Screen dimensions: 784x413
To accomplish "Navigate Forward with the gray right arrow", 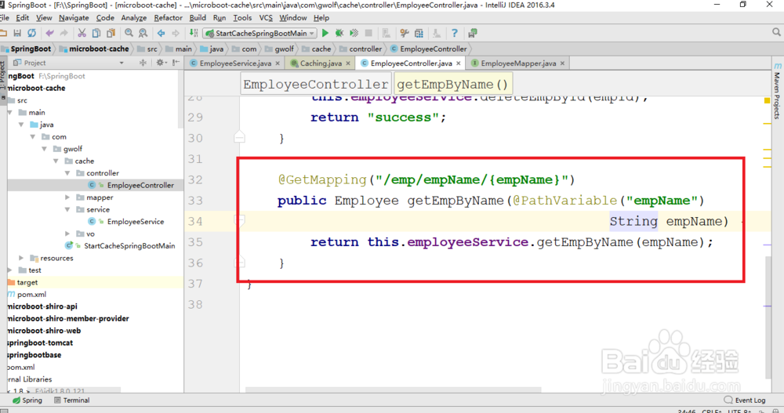I will (x=176, y=33).
